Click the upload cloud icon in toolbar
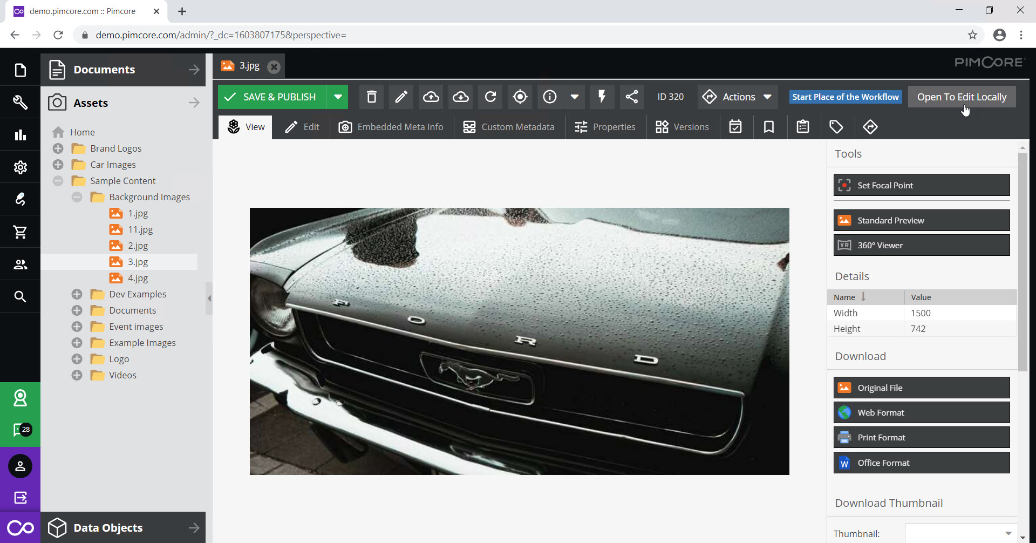Screen dimensions: 1036x543 tap(431, 97)
